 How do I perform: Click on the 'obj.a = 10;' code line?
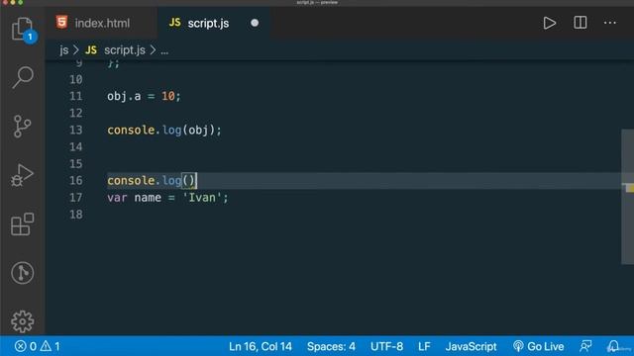(144, 96)
